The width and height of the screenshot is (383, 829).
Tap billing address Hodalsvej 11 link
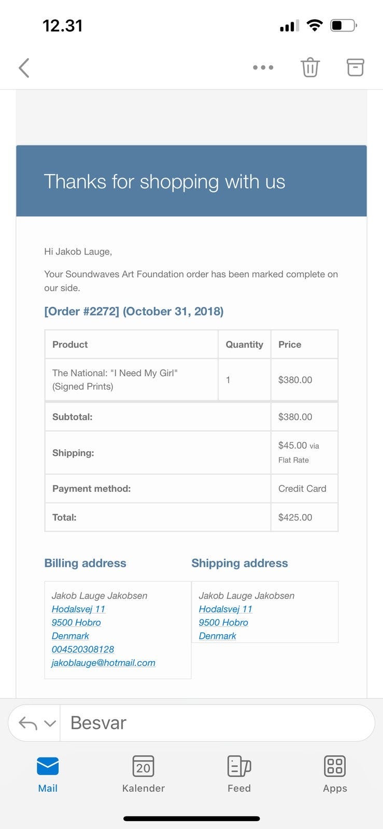pyautogui.click(x=78, y=609)
